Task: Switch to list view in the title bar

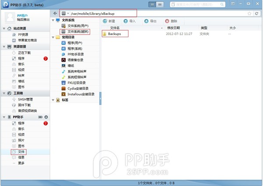Action: 152,4
